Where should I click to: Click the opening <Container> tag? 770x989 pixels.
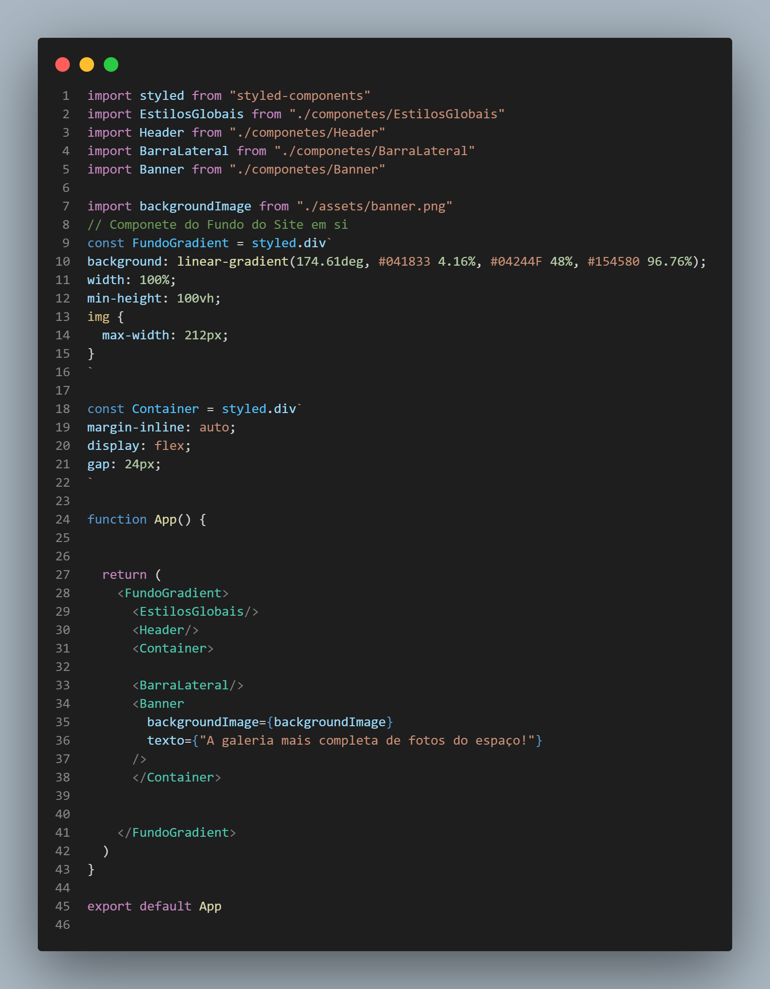coord(173,649)
